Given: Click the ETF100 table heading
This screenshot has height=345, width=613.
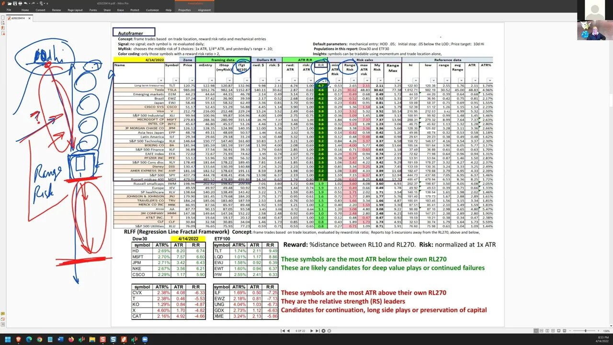Looking at the screenshot, I should [x=222, y=239].
